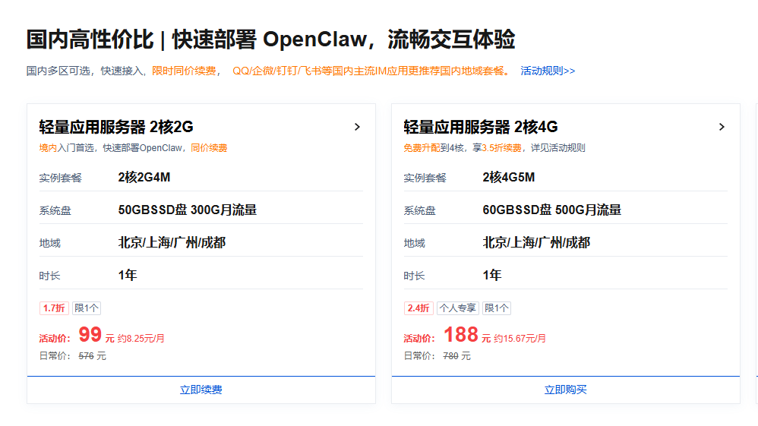Click 限1个 tag in 2核2G card

pos(87,308)
